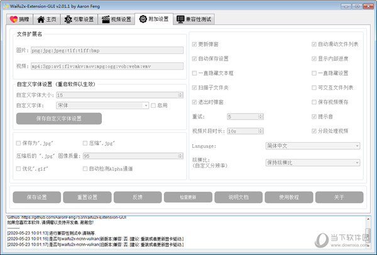The width and height of the screenshot is (377, 255).
Task: Open the 兼容性测试 tab
Action: (194, 19)
